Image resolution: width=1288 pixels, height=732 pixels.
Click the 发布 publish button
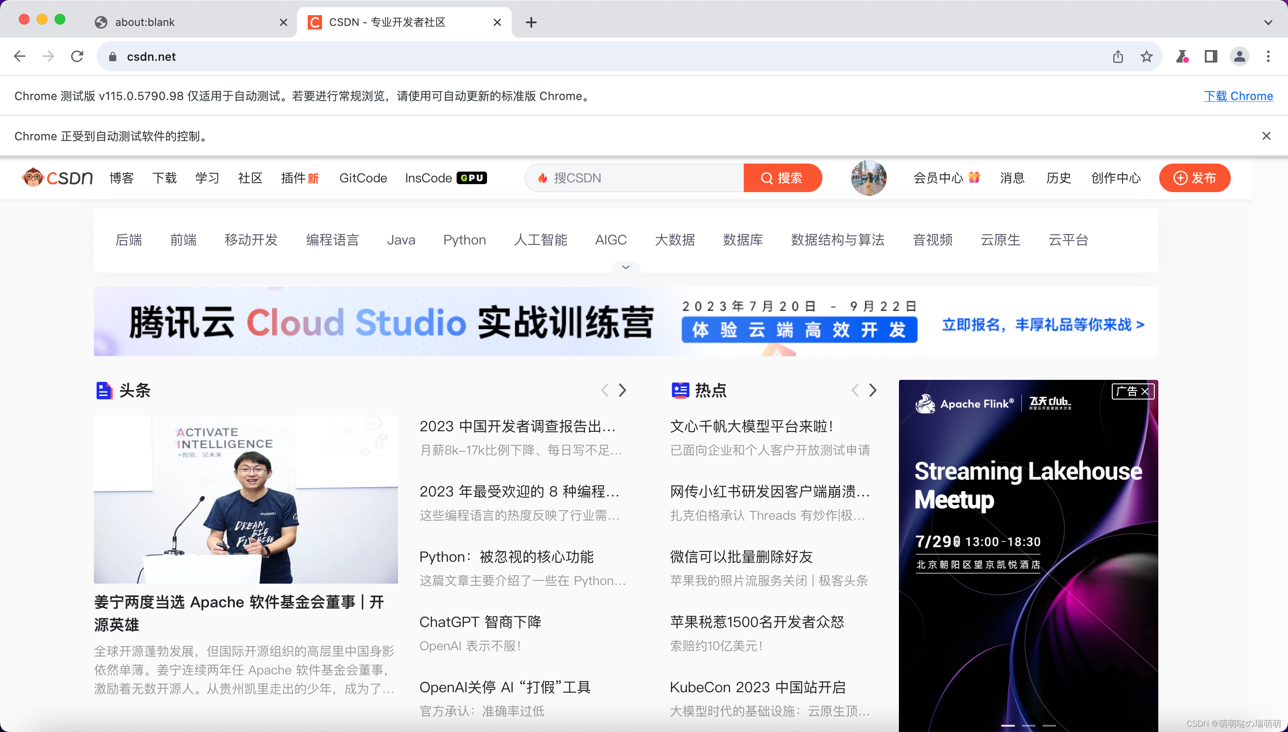pos(1195,178)
